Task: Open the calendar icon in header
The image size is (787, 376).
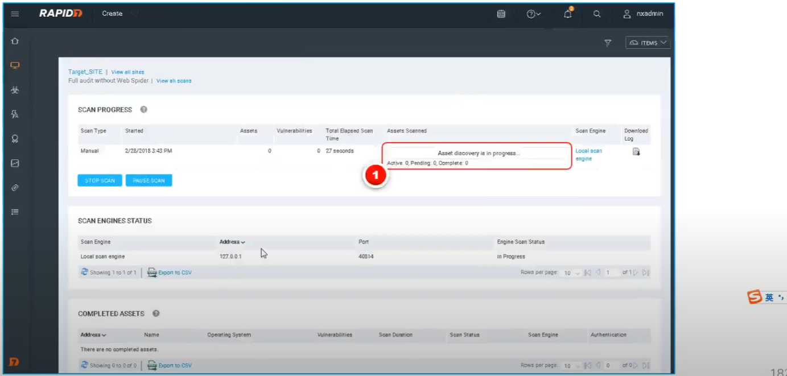Action: 501,14
